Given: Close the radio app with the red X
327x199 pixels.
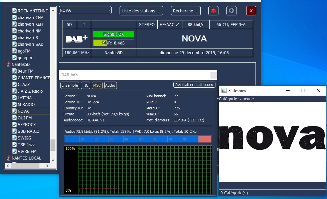Looking at the screenshot, I should [x=251, y=11].
